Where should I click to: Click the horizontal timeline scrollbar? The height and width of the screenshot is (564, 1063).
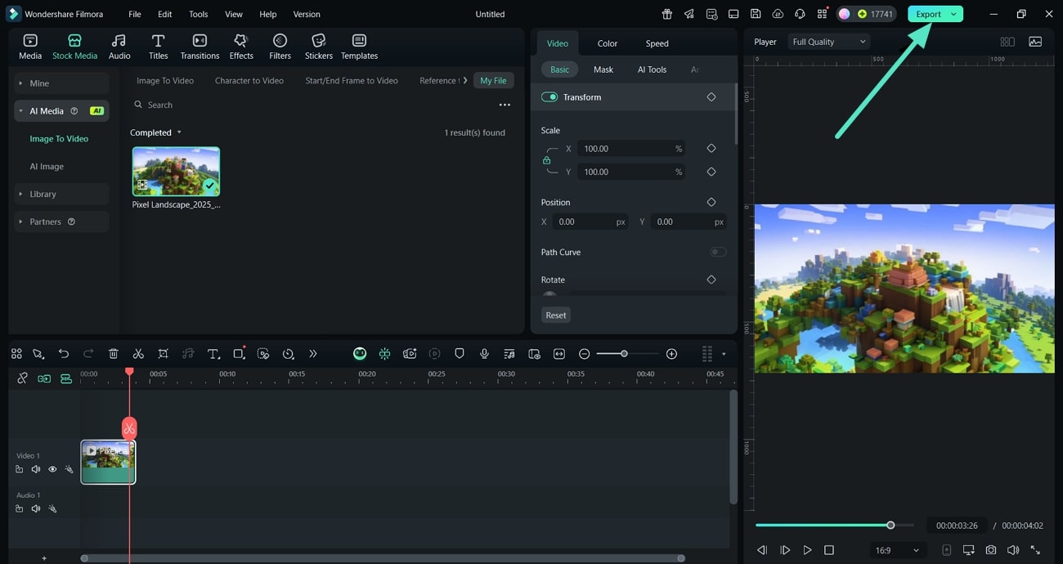point(383,558)
